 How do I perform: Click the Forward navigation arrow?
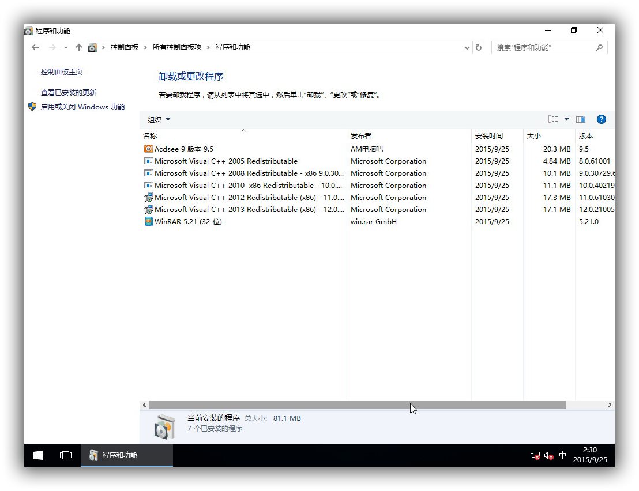click(x=52, y=47)
